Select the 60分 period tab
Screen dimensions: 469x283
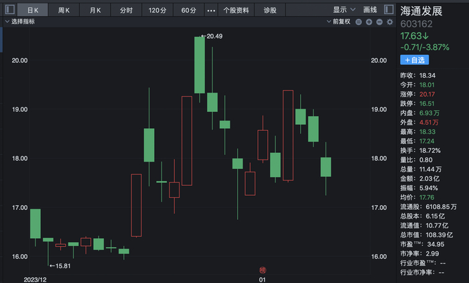pos(188,11)
